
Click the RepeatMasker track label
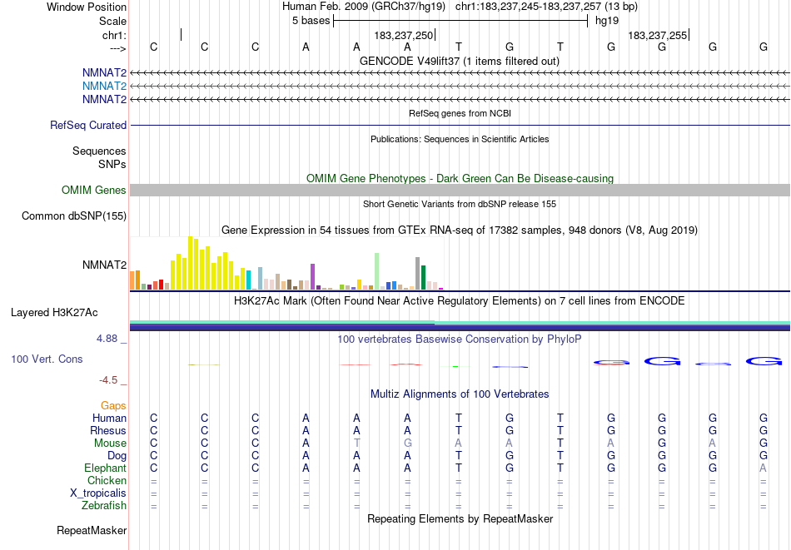point(92,530)
